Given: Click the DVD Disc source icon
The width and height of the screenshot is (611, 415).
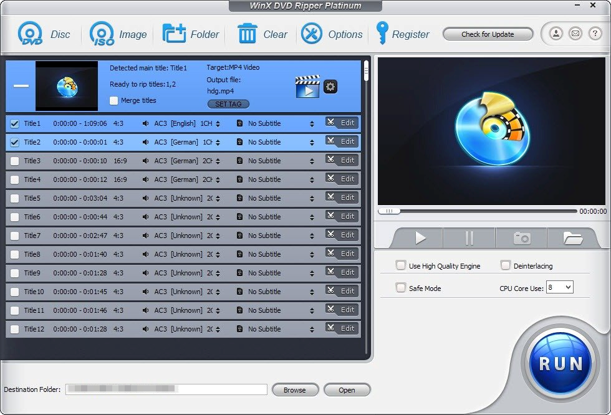Looking at the screenshot, I should click(x=30, y=34).
